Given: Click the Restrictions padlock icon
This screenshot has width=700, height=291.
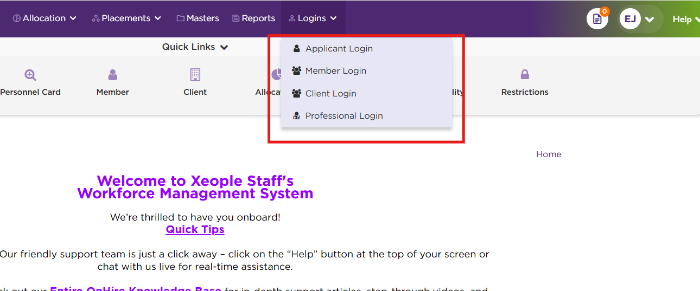Looking at the screenshot, I should tap(525, 74).
